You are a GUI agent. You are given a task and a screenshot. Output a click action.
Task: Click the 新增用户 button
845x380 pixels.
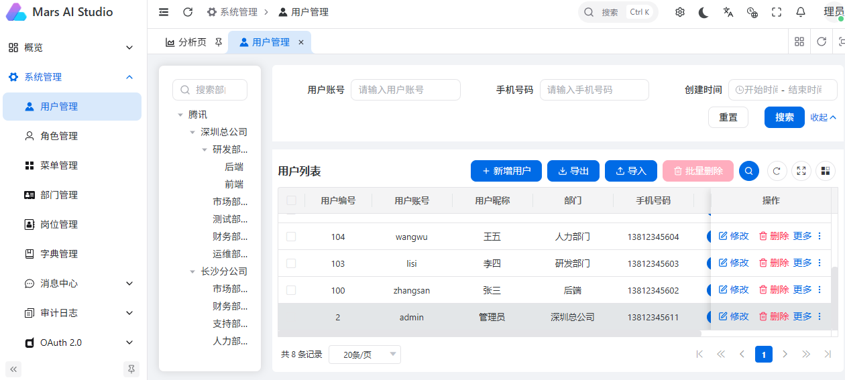(506, 171)
